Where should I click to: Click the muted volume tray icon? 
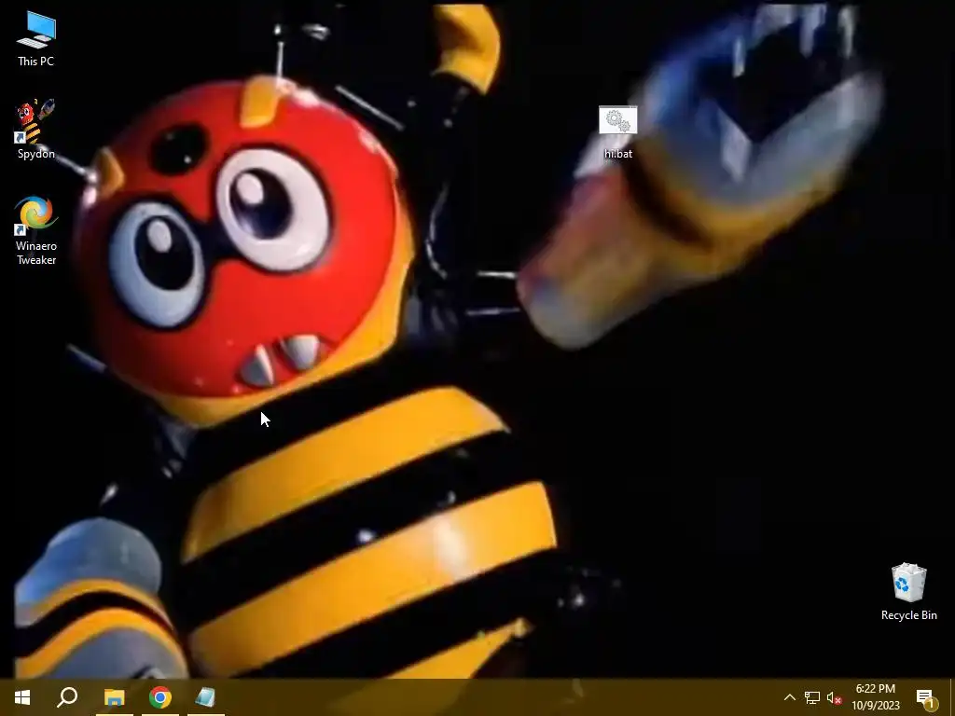point(835,697)
